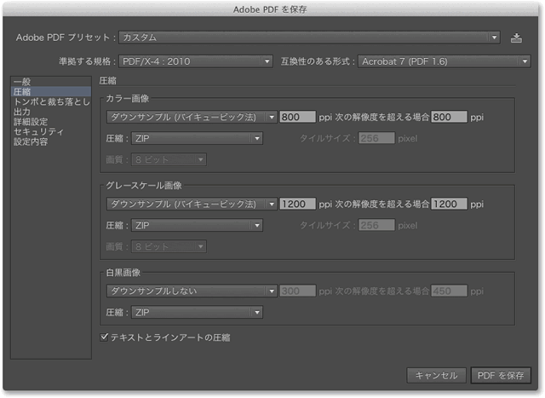This screenshot has width=545, height=398.
Task: Open the PDF/X-4:2010 standard dropdown
Action: [x=196, y=61]
